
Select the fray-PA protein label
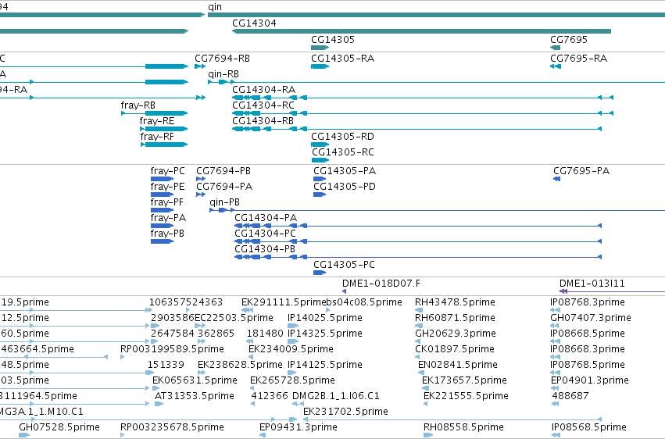(168, 218)
